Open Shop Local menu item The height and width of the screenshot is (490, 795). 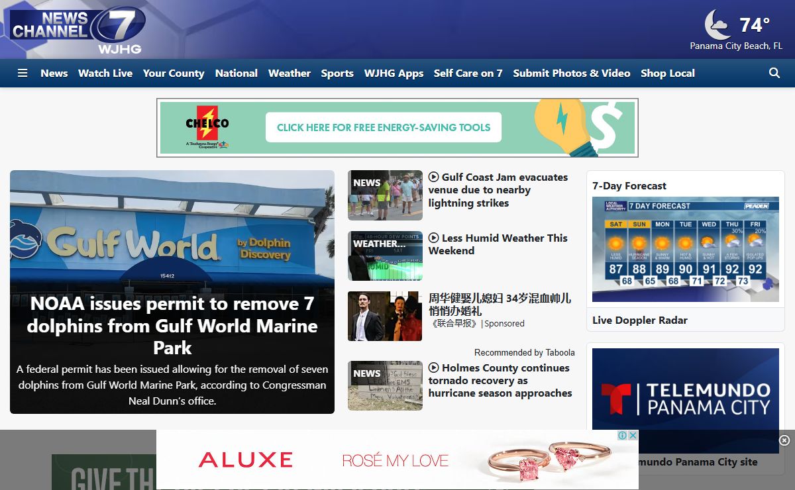668,73
